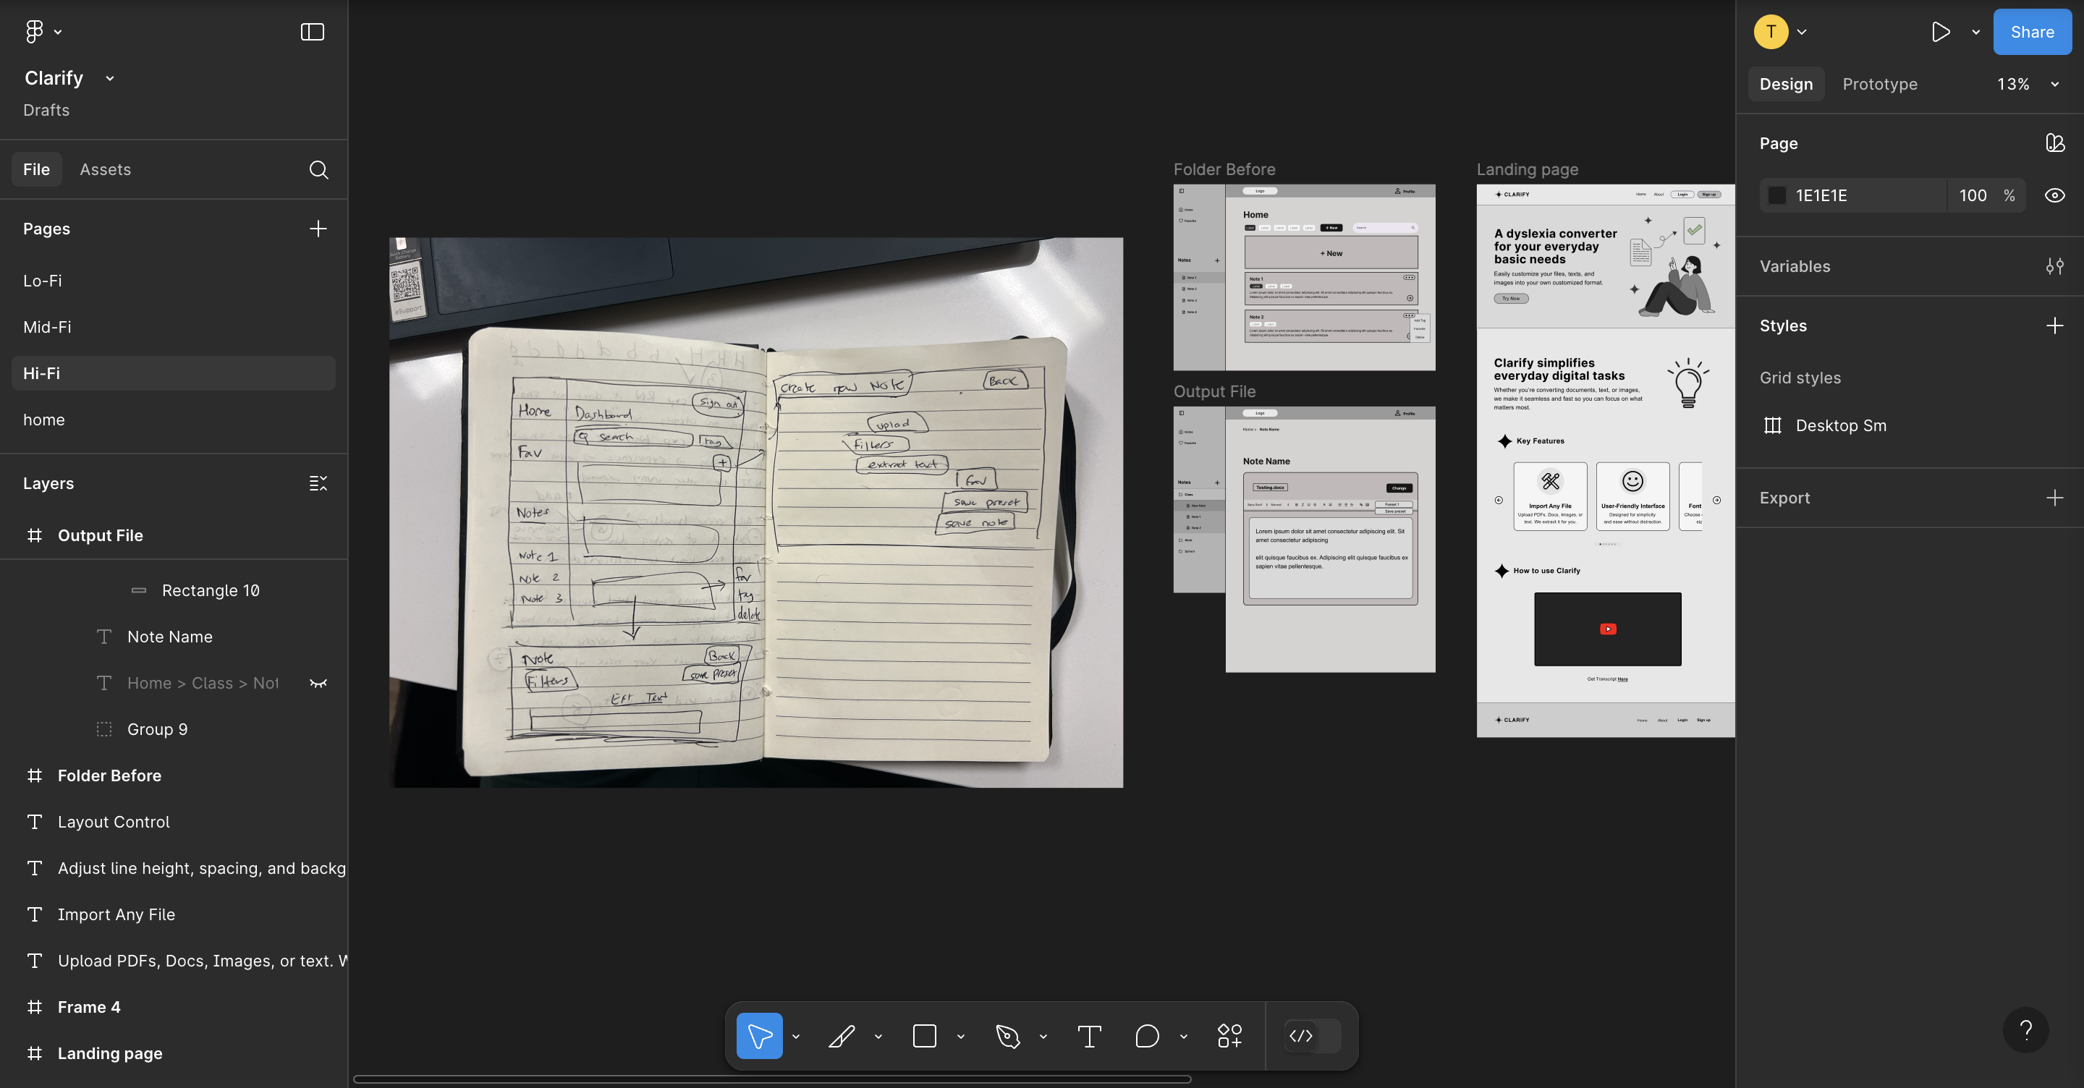Select the Text tool in bottom toolbar
Image resolution: width=2084 pixels, height=1088 pixels.
pyautogui.click(x=1089, y=1036)
